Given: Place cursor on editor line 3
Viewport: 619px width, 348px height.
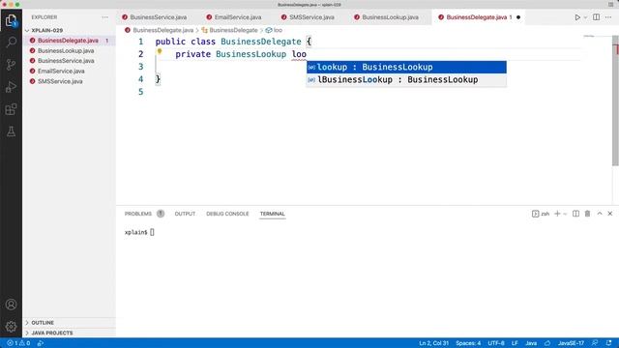Looking at the screenshot, I should [x=368, y=67].
